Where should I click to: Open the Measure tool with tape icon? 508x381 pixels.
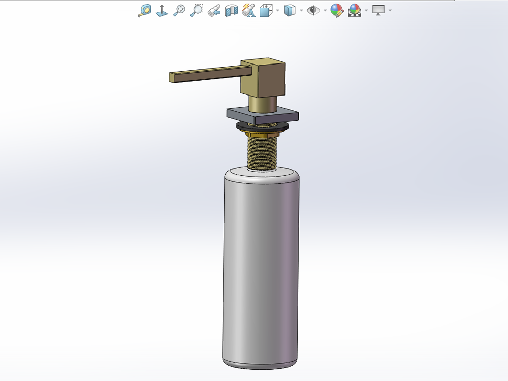click(x=144, y=10)
